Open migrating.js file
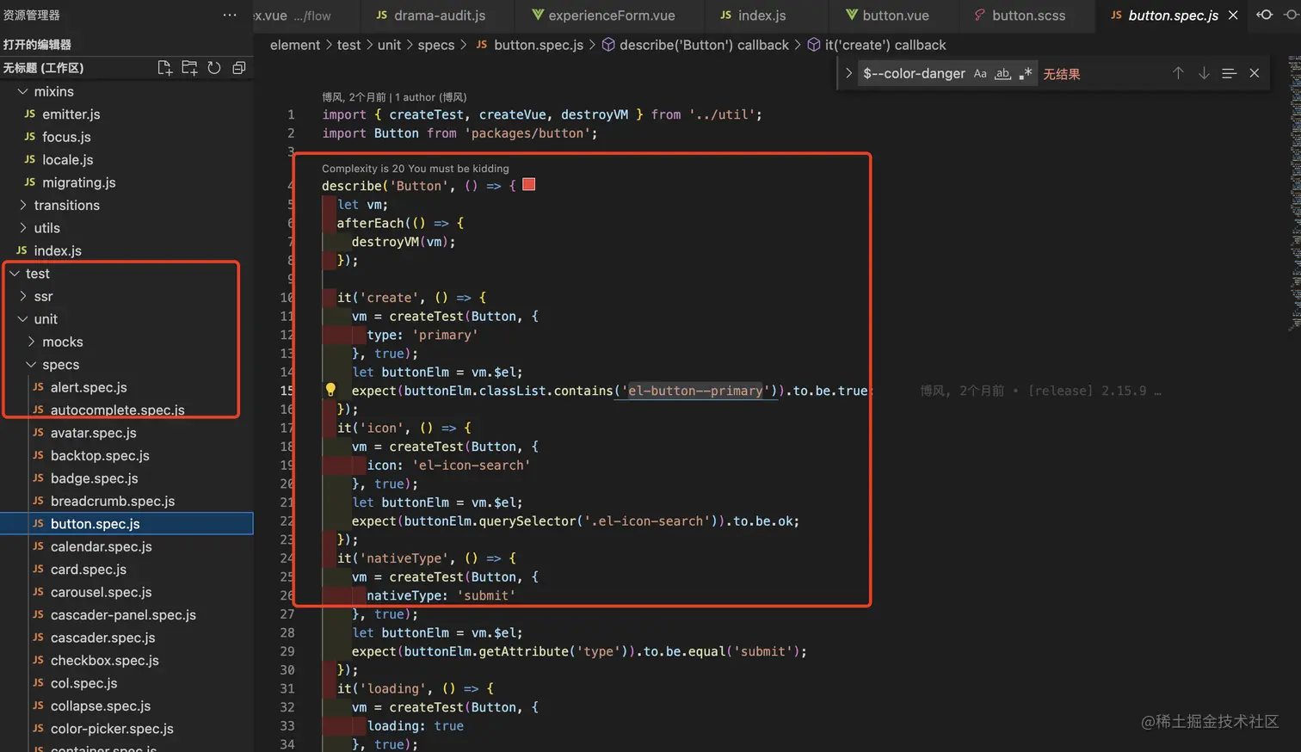 point(79,182)
